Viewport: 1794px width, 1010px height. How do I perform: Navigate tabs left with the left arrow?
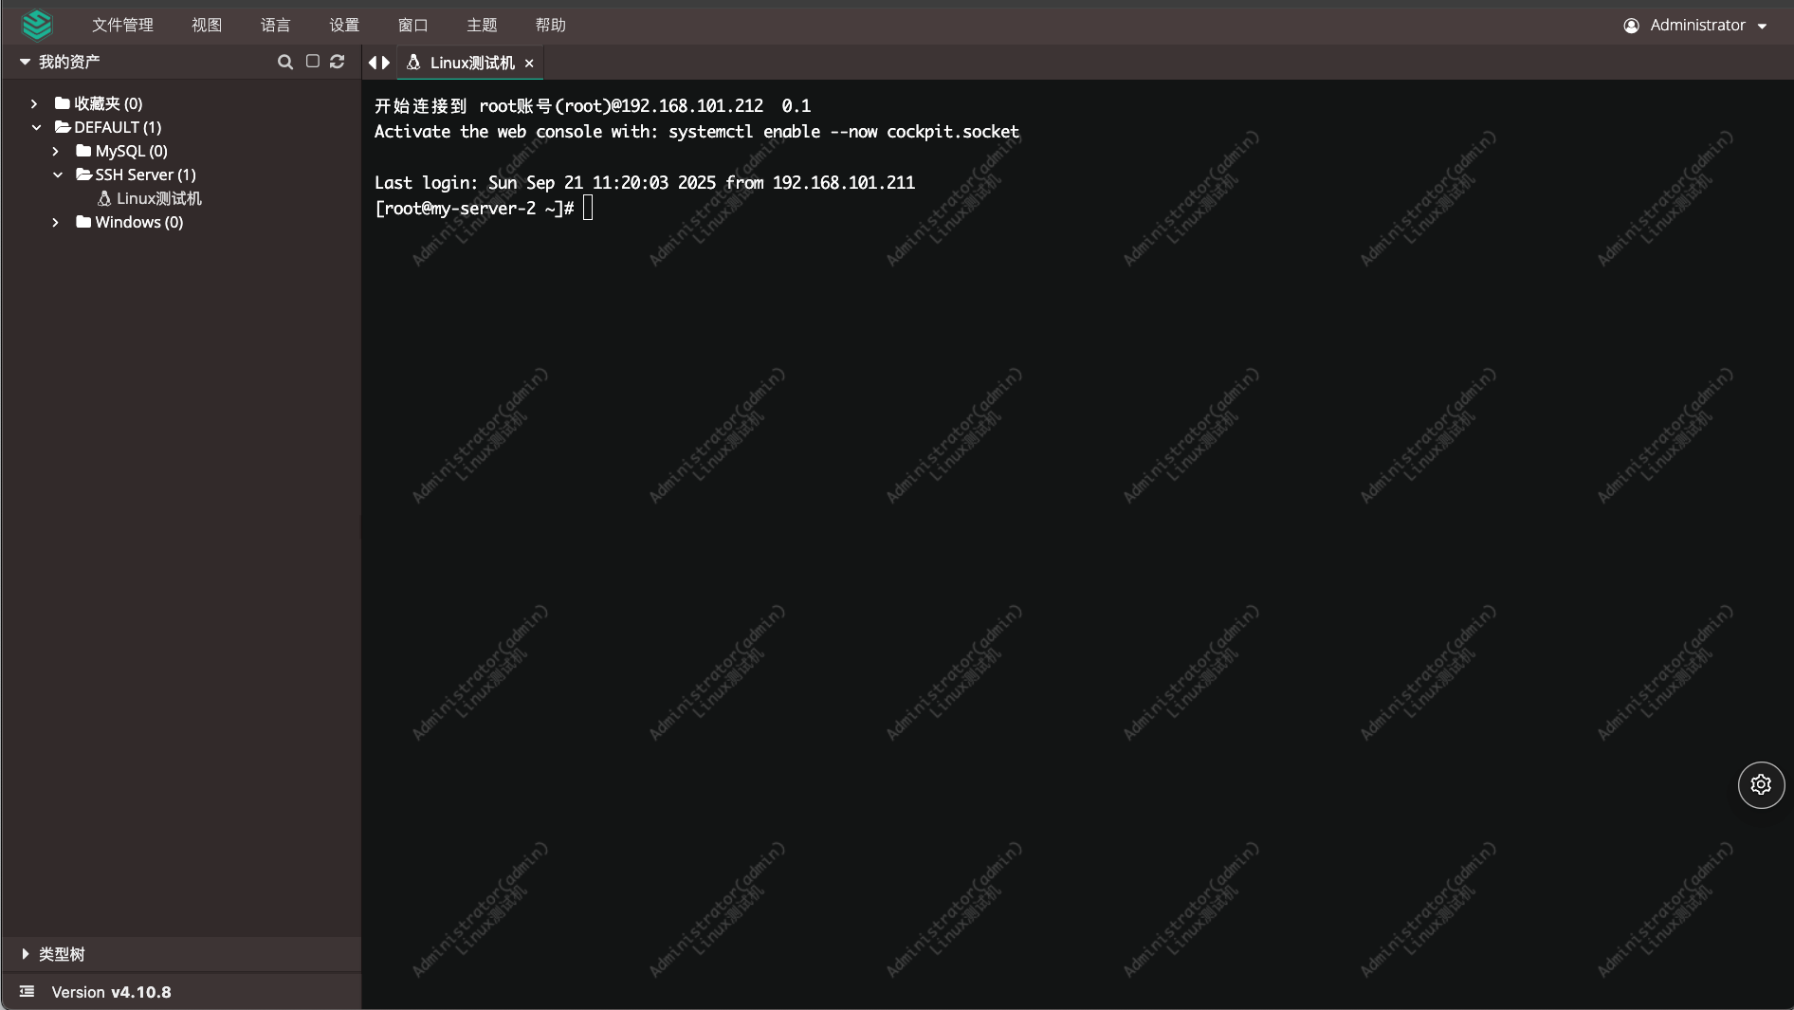373,62
